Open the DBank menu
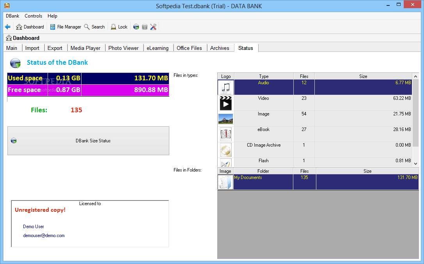The image size is (424, 264). click(x=12, y=16)
